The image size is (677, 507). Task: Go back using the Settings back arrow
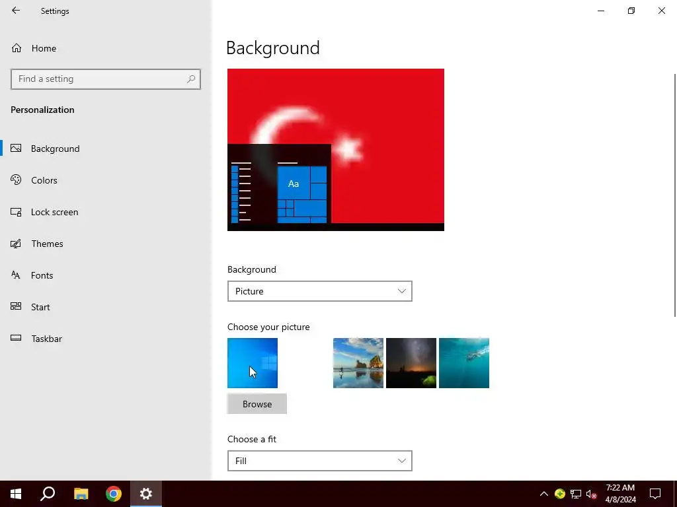tap(16, 11)
